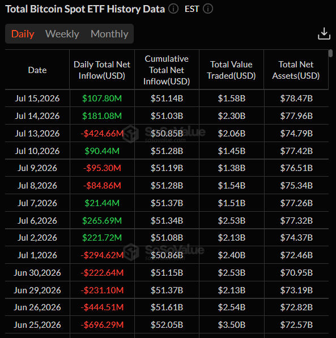Open info icon beside ETF History Data title
Image resolution: width=336 pixels, height=338 pixels.
tap(173, 9)
